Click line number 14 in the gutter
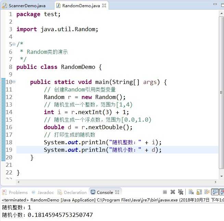This screenshot has width=224, height=221. (9, 112)
